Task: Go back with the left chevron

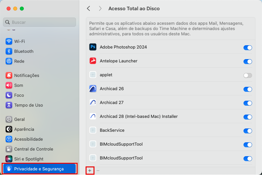Action: pyautogui.click(x=89, y=9)
